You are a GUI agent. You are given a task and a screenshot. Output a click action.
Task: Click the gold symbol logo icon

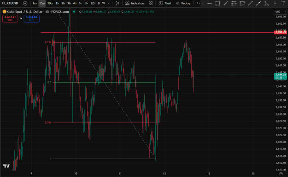click(5, 12)
